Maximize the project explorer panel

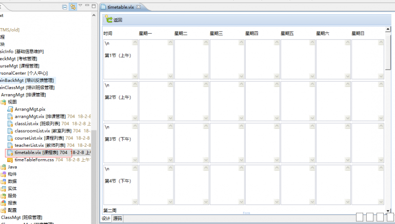pyautogui.click(x=93, y=6)
